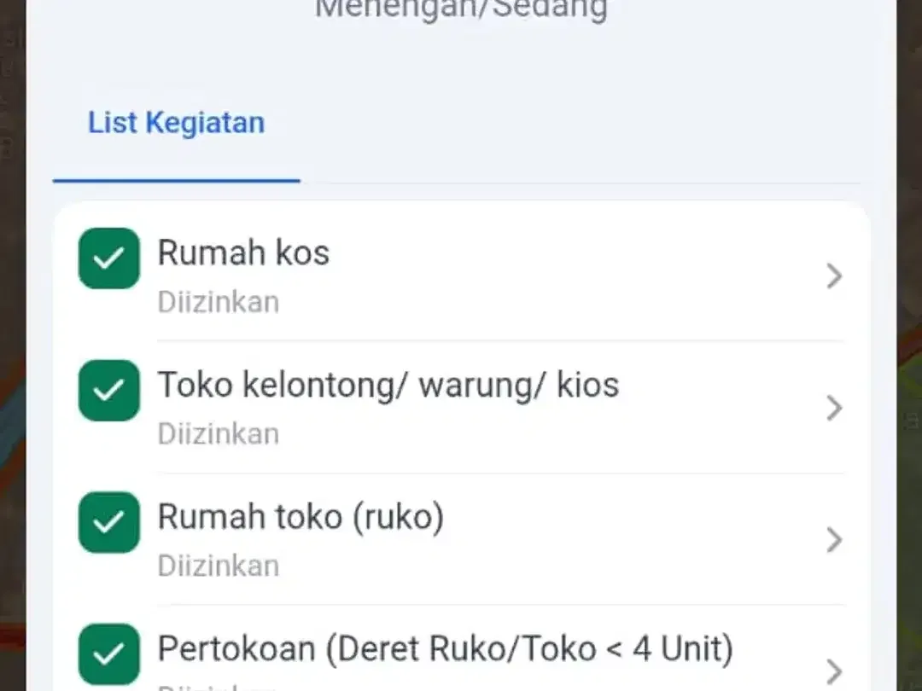Toggle the Toko kelontong/warung/kios checkbox
922x691 pixels.
tap(108, 391)
